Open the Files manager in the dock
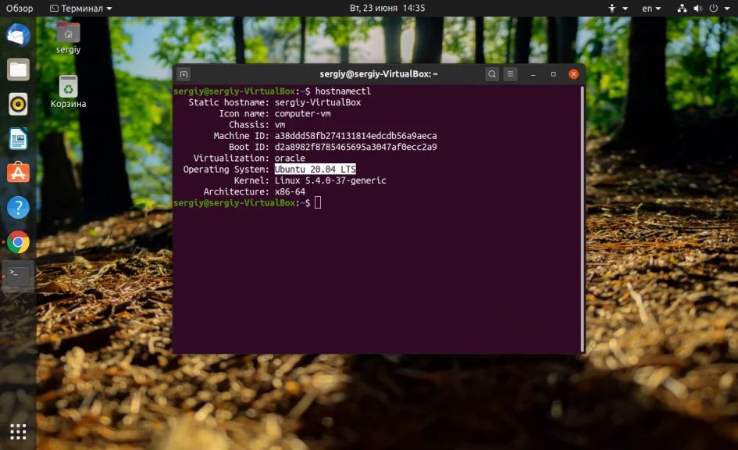The width and height of the screenshot is (738, 450). tap(19, 70)
